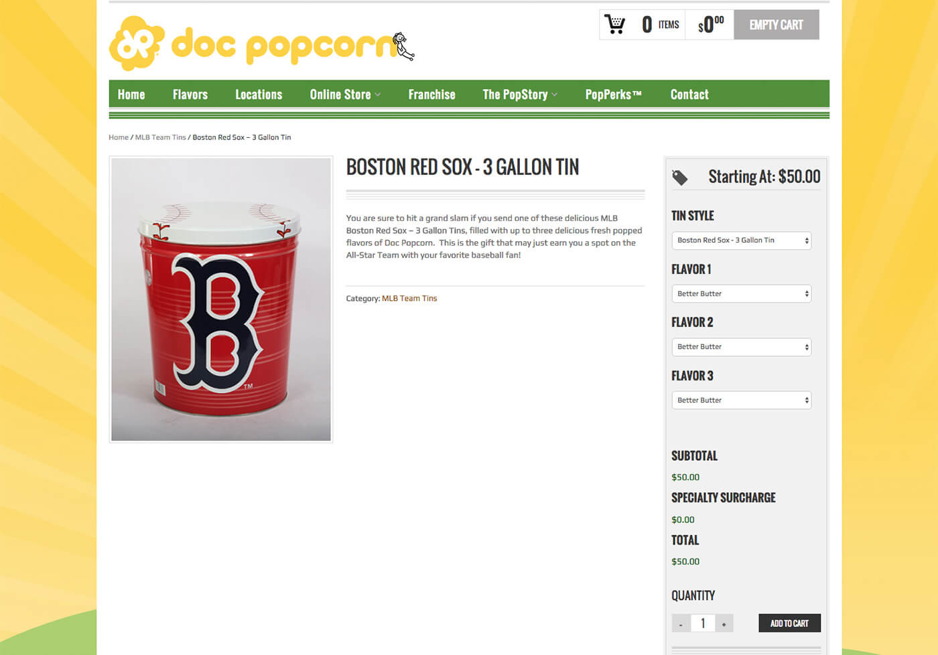Screen dimensions: 938x655
Task: Open the Flavors menu item
Action: [x=190, y=94]
